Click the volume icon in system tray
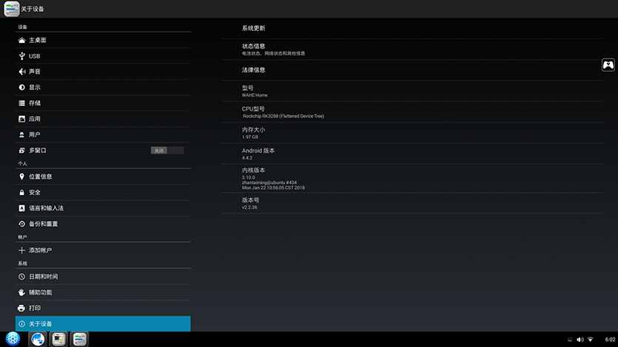 (580, 339)
